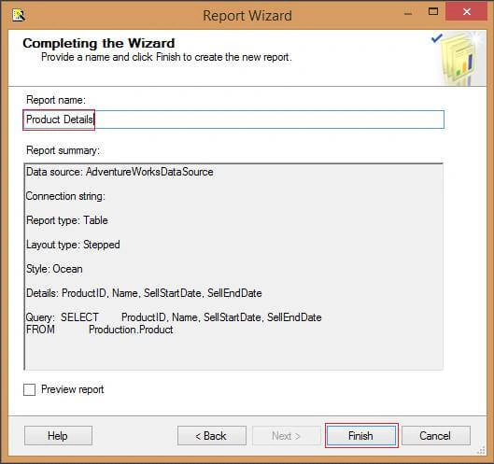
Task: Click the 'Report name:' label
Action: [56, 100]
